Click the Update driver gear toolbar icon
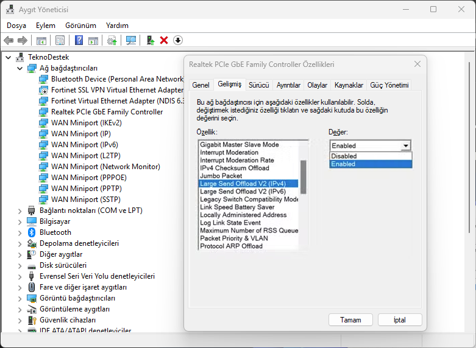This screenshot has width=476, height=348. tap(112, 40)
